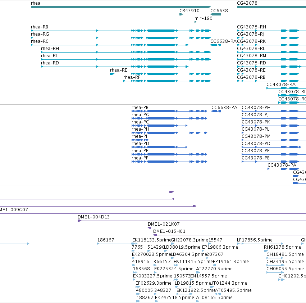The width and height of the screenshot is (306, 303).
Task: Click EST label AT22770.5prime
Action: click(214, 269)
